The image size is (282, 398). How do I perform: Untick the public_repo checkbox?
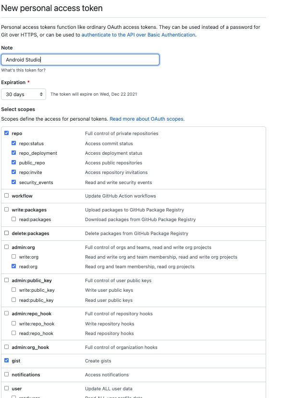point(14,162)
